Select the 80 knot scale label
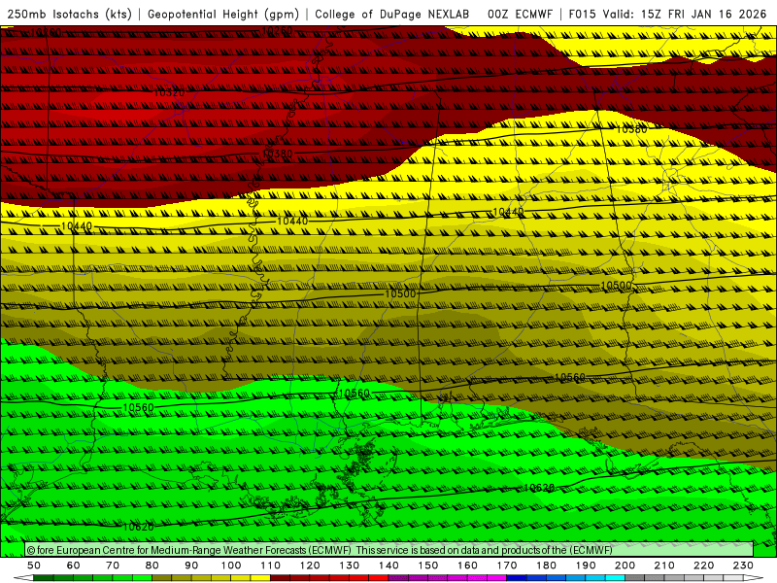Screen dimensions: 777x583 point(152,566)
